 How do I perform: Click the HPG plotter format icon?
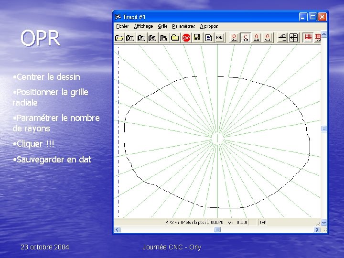[x=164, y=38]
